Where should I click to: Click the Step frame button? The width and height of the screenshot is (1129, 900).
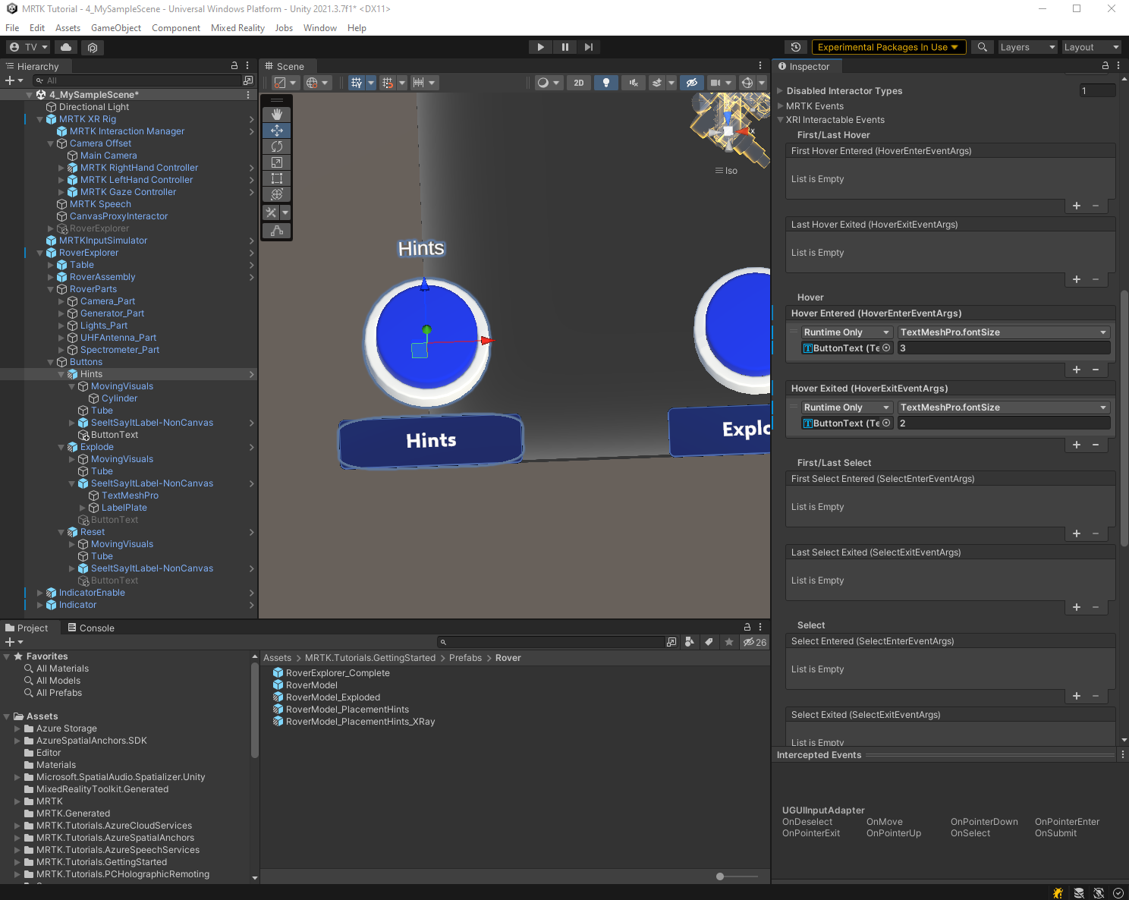coord(589,47)
